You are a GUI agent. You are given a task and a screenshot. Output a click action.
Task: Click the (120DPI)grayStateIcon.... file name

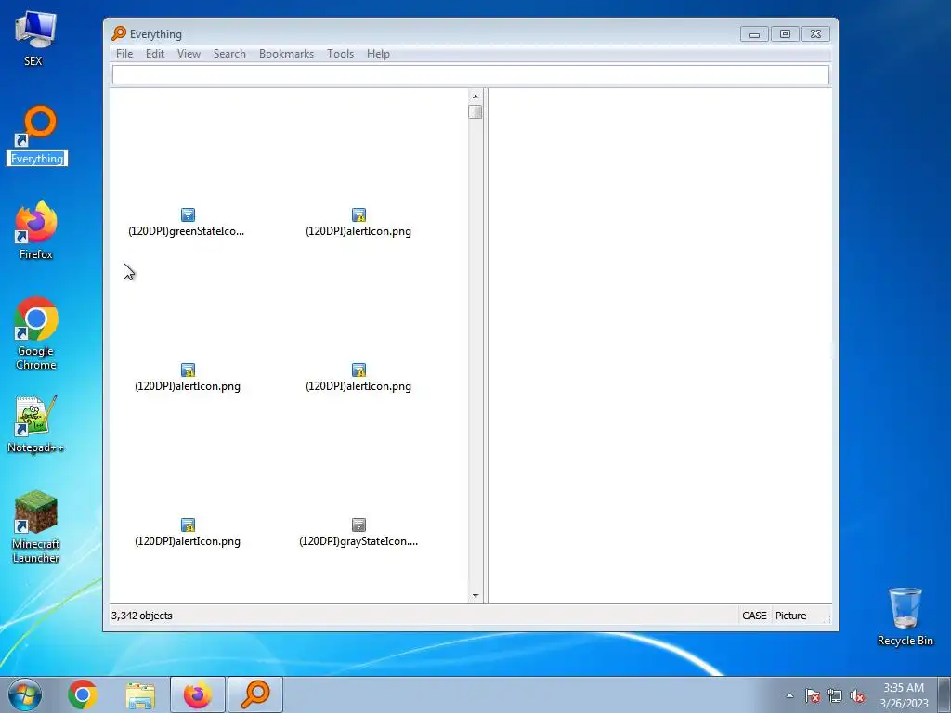[x=358, y=541]
